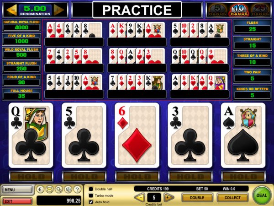Uncheck Auto hold checkbox
This screenshot has width=274, height=206.
point(91,202)
